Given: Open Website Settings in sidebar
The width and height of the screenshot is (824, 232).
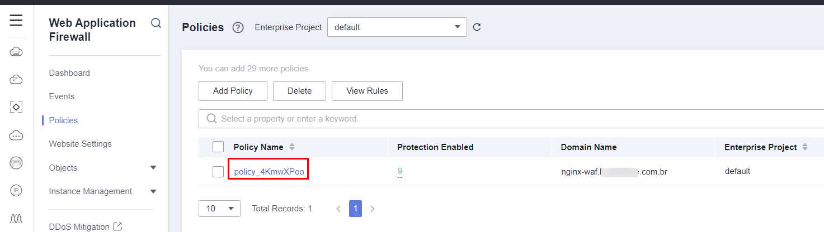Looking at the screenshot, I should click(x=81, y=144).
